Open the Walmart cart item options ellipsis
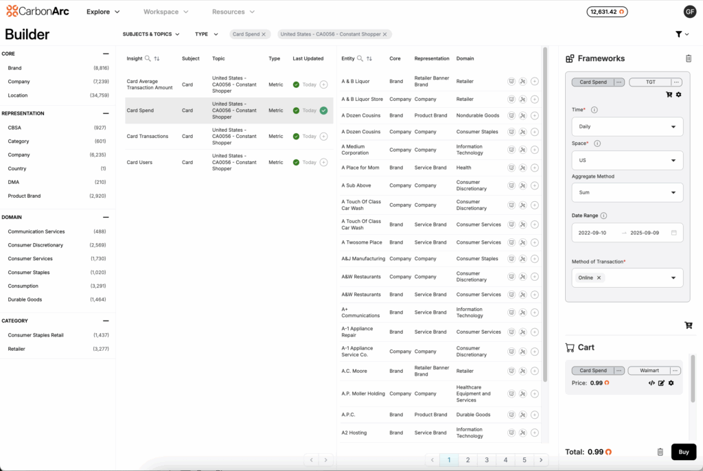Screen dimensions: 703x471 click(675, 371)
